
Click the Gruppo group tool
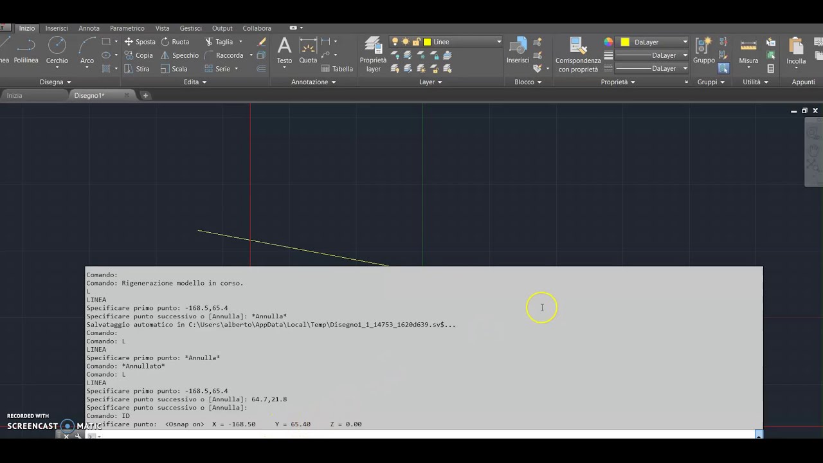coord(704,51)
